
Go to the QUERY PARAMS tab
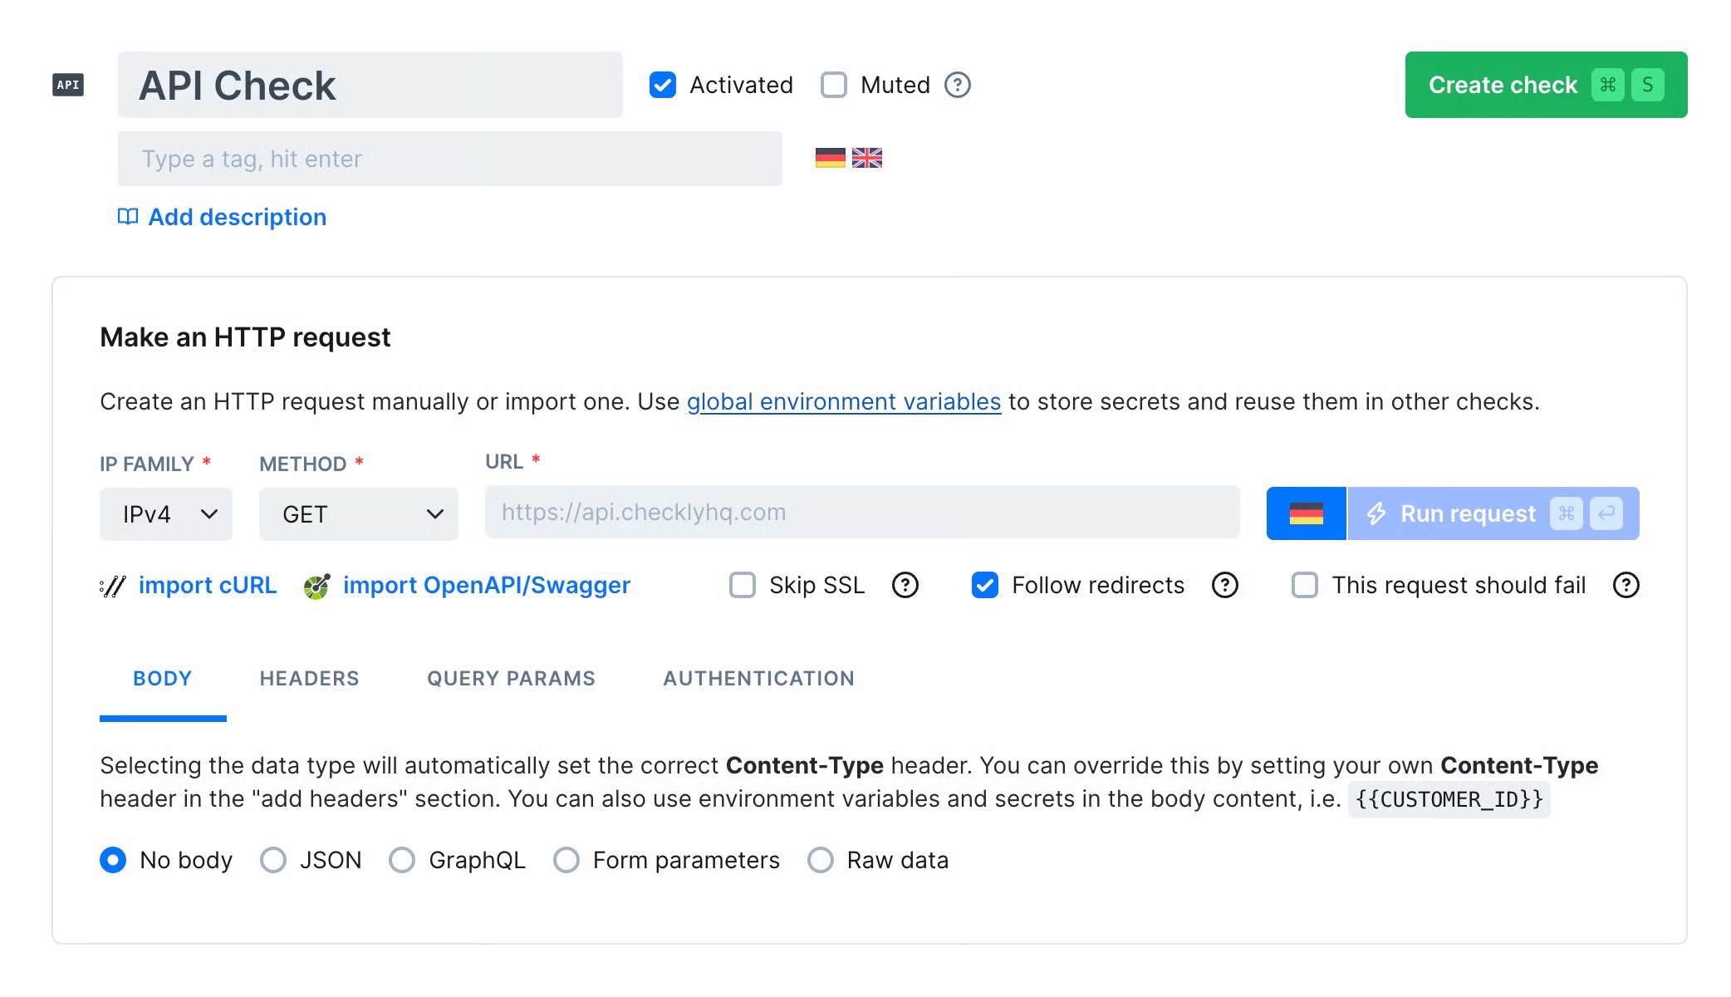coord(512,679)
